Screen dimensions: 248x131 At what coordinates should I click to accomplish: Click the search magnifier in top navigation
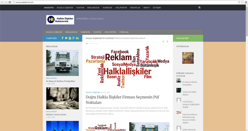tap(199, 7)
